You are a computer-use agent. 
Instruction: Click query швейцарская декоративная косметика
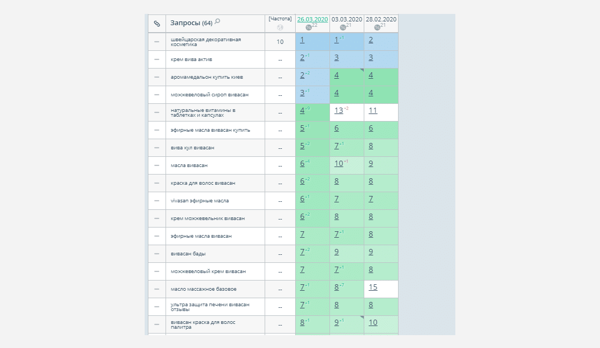point(206,42)
